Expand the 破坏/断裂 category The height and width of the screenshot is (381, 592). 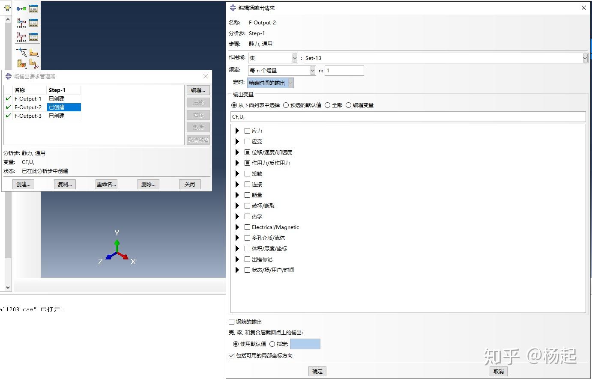[x=237, y=205]
